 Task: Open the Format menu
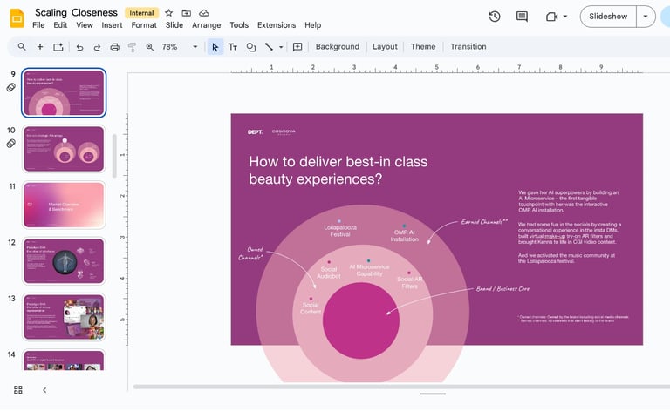coord(144,25)
